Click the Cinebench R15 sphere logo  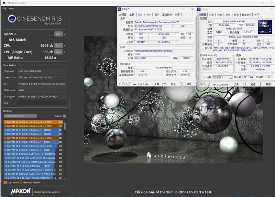click(12, 19)
